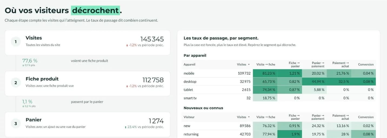Click the '5,88 %' cell for tablet

[314, 90]
